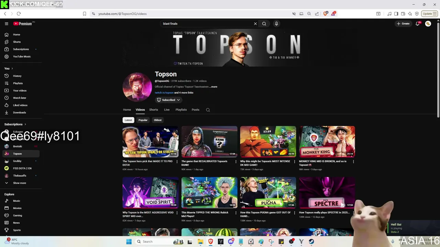Open Brave Leo AI sparkle icon
Viewport: 440px width, 247px height.
point(410,14)
